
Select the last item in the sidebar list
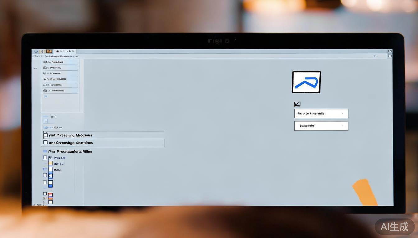tap(60, 90)
